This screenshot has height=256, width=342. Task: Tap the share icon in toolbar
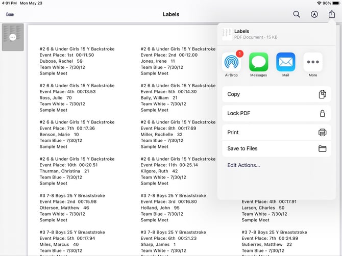point(332,14)
